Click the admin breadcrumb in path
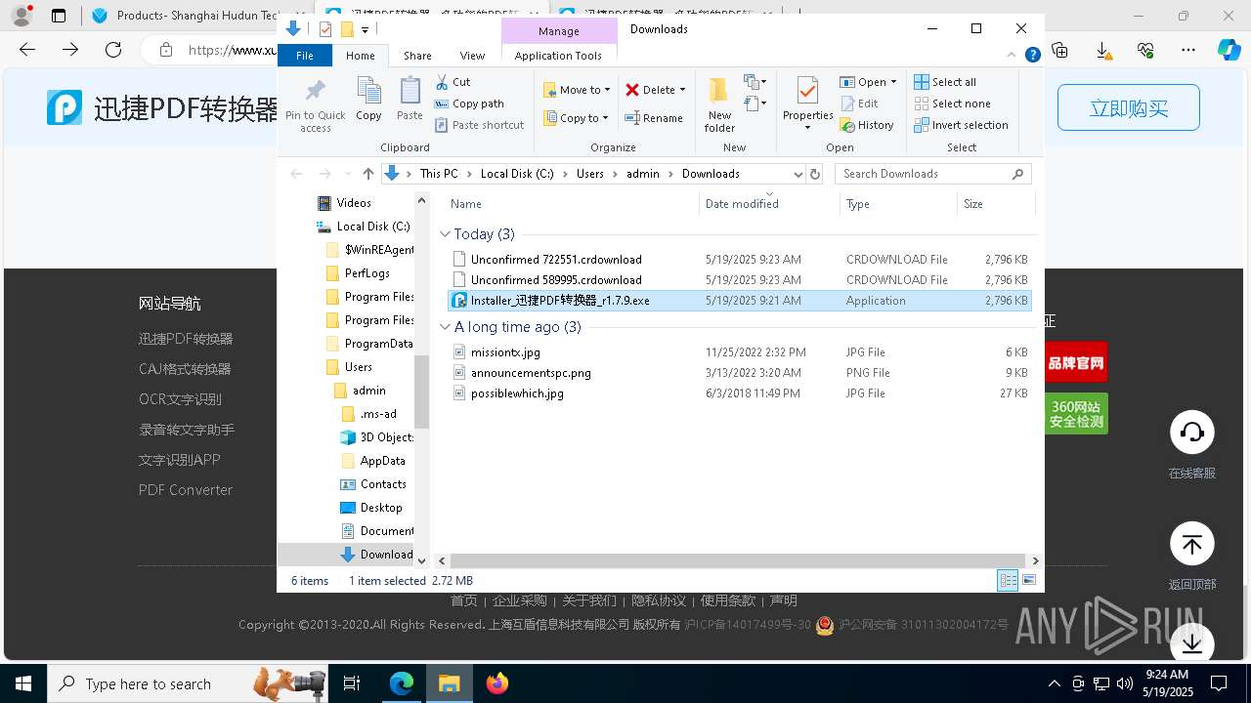 pos(643,174)
